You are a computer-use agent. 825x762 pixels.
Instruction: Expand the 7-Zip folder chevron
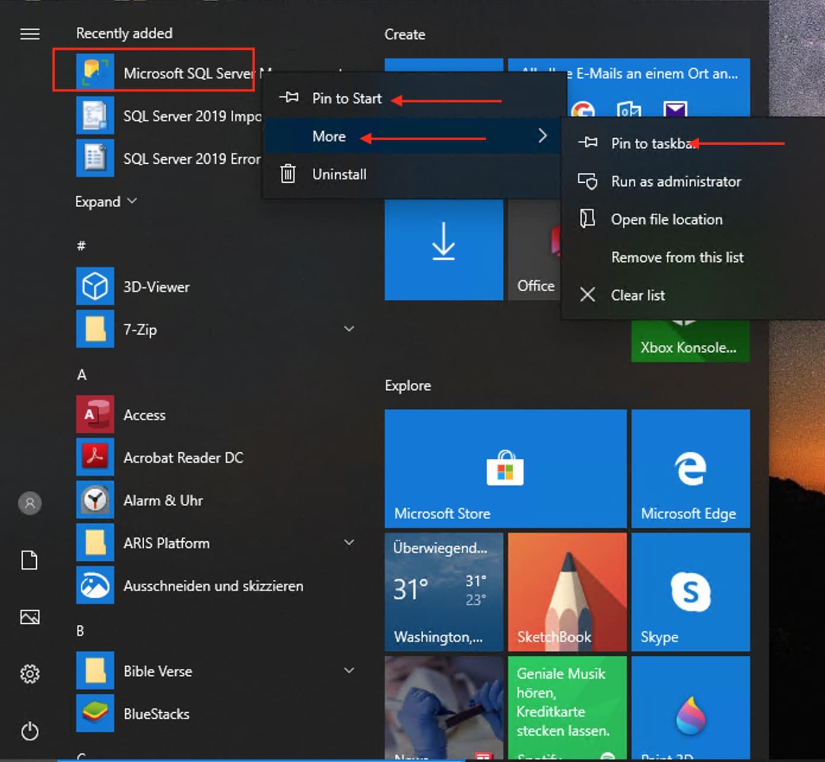(x=349, y=329)
